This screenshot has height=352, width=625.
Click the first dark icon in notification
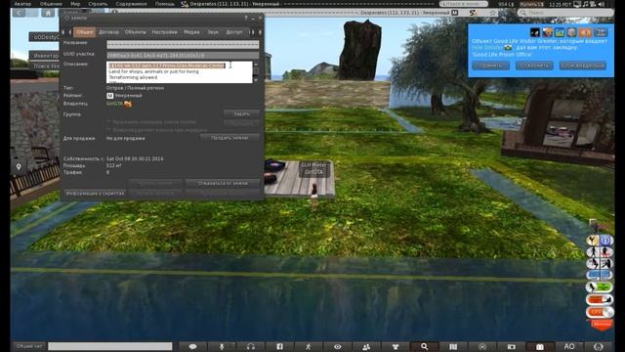534,32
